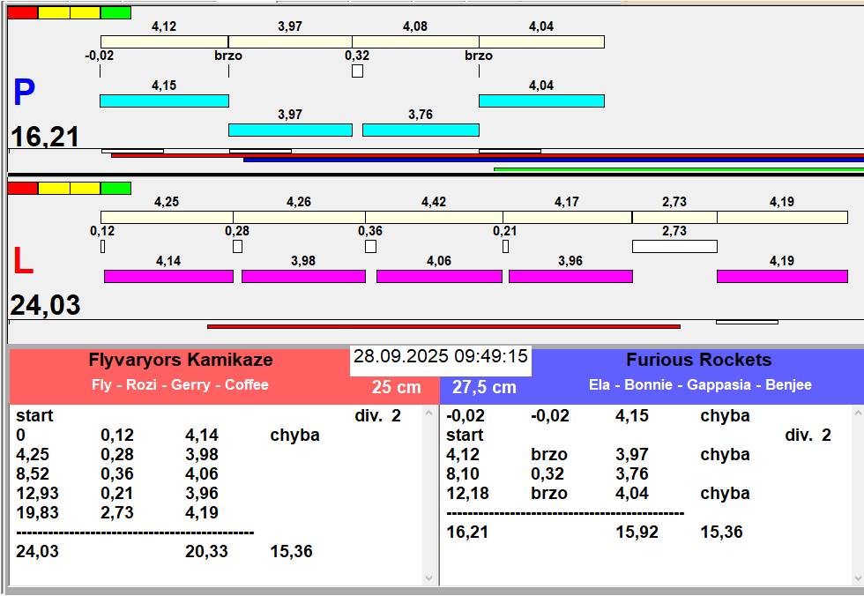The width and height of the screenshot is (864, 596).
Task: Select the magenta 3,96 run bar
Action: [570, 277]
